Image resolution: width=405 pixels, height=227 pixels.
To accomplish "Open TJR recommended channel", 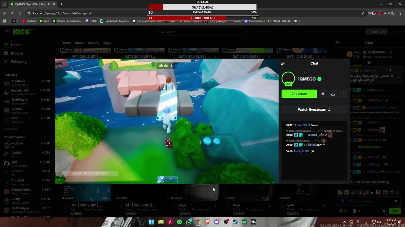I will click(x=27, y=164).
